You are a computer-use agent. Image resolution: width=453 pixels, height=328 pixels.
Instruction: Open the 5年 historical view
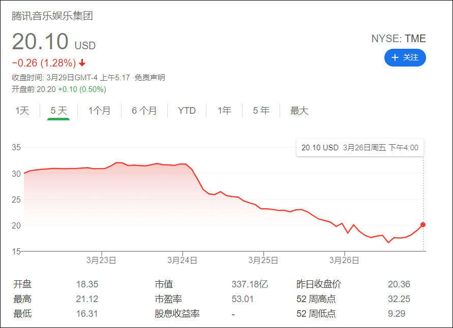261,111
